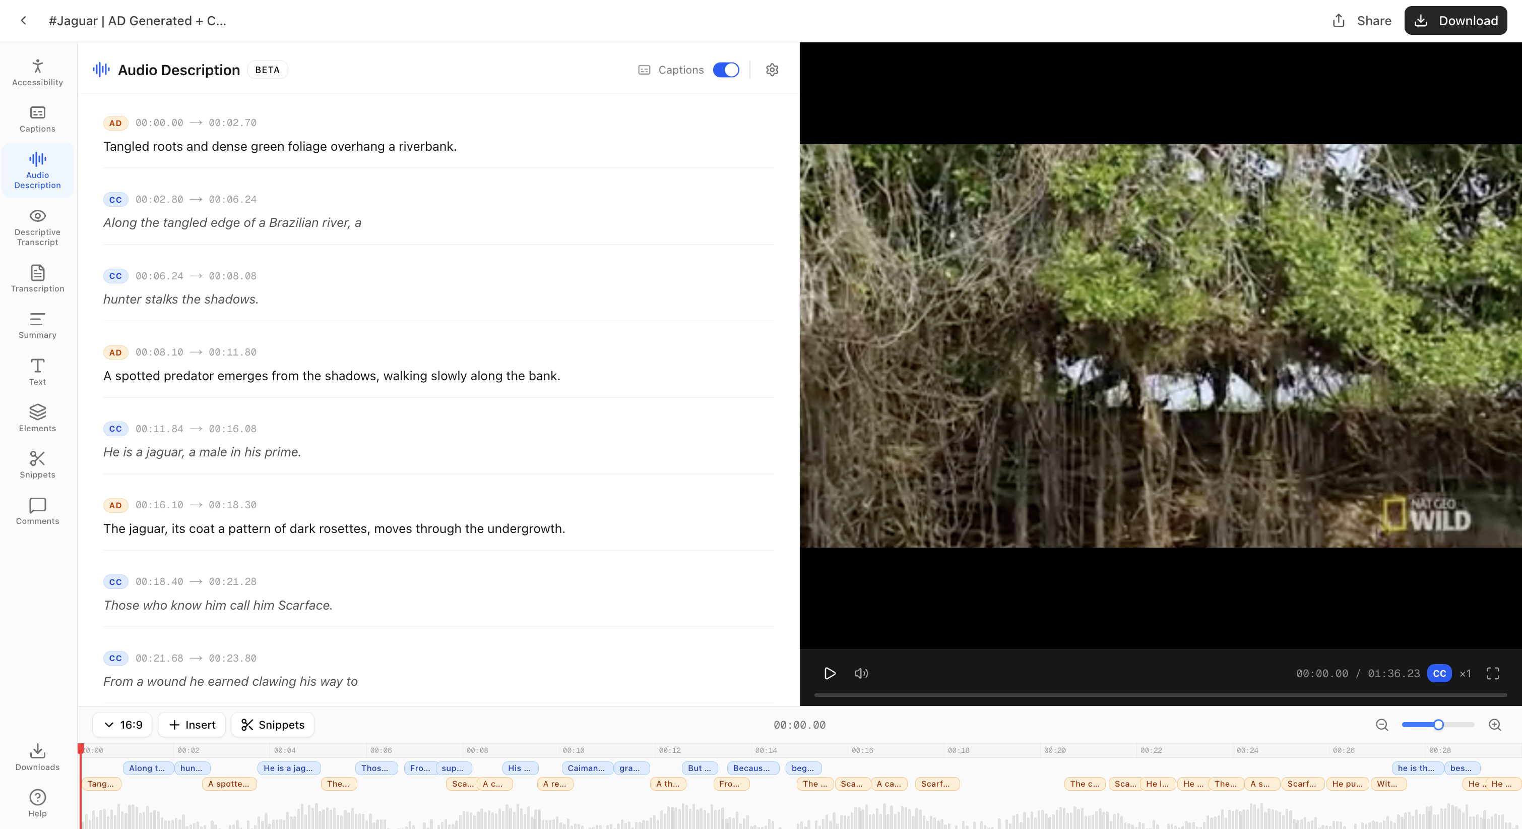1522x829 pixels.
Task: Click the Download button
Action: point(1455,20)
